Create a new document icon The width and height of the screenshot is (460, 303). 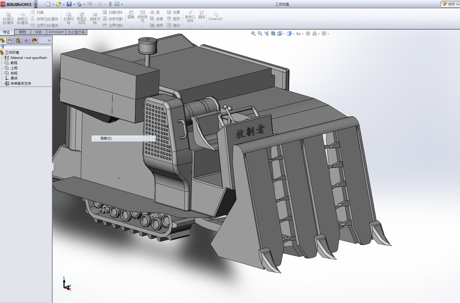point(48,4)
